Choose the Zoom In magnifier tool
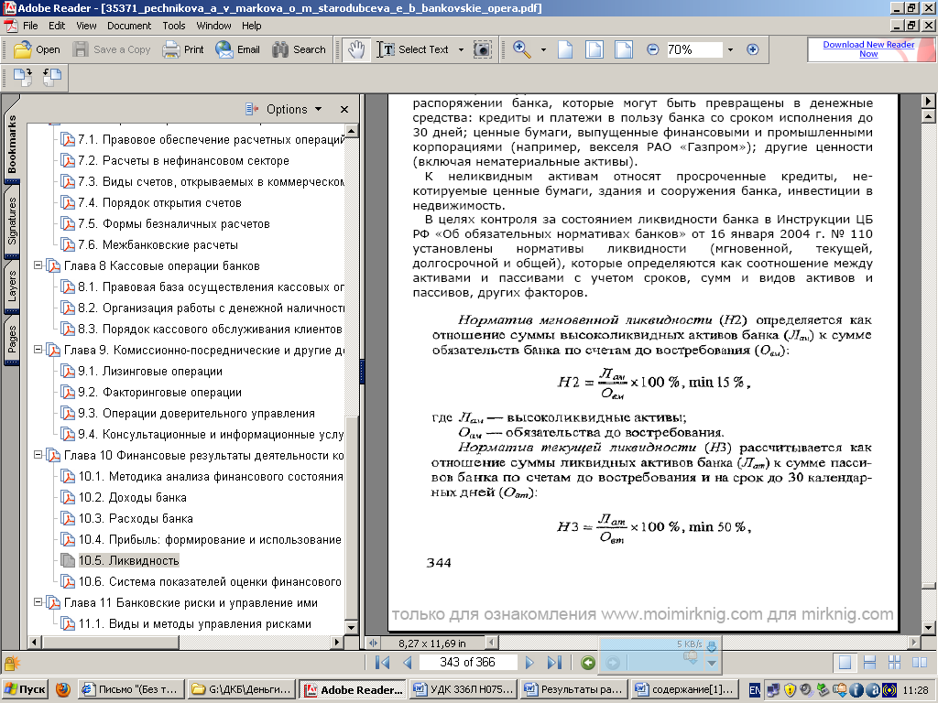This screenshot has width=938, height=703. pyautogui.click(x=521, y=49)
